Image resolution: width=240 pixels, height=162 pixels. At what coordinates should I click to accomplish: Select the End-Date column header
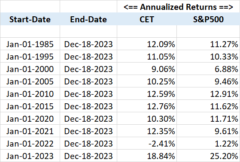[88, 19]
